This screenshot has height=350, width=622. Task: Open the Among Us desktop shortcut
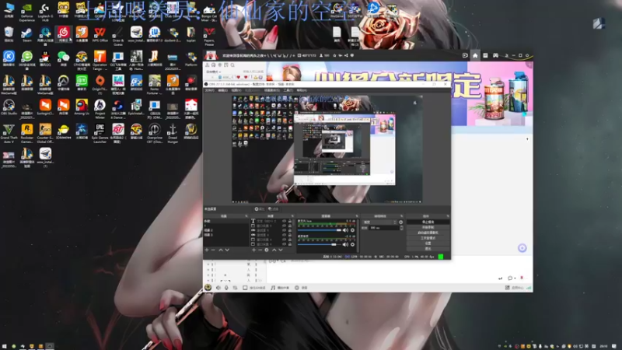point(82,107)
